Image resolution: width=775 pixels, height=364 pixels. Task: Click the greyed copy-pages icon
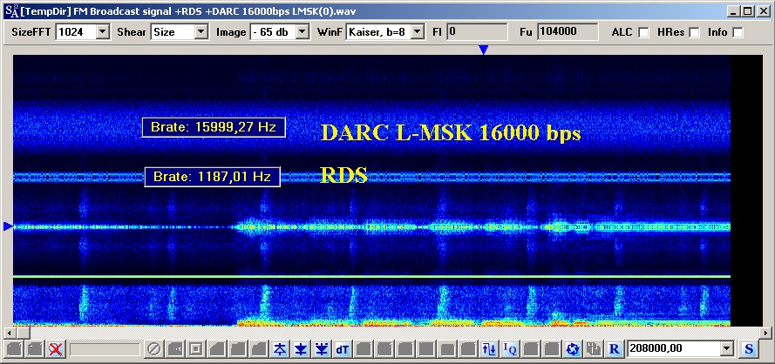click(594, 349)
